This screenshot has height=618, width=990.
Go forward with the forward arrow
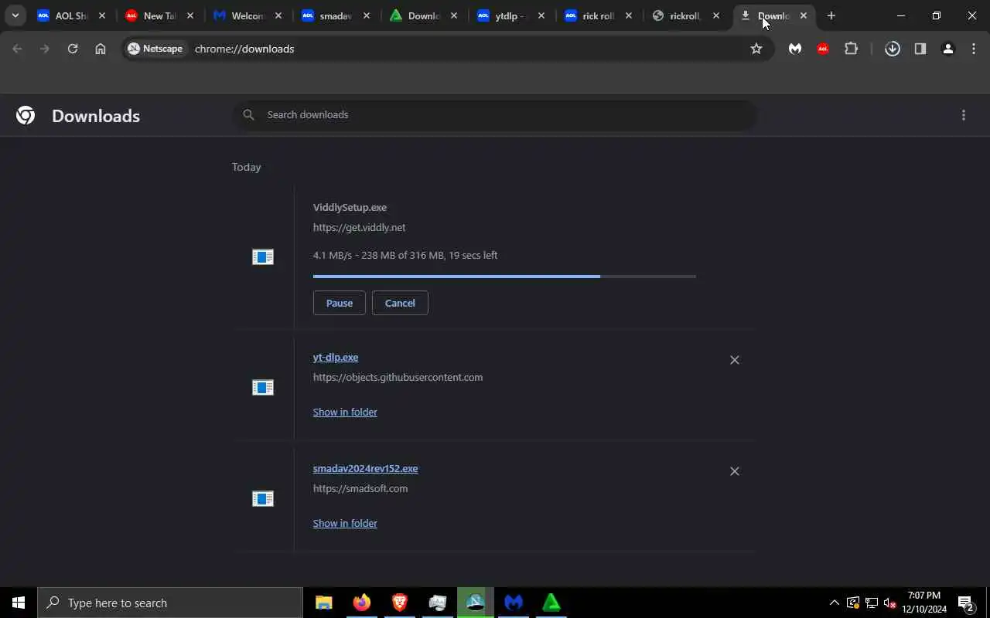(x=45, y=49)
